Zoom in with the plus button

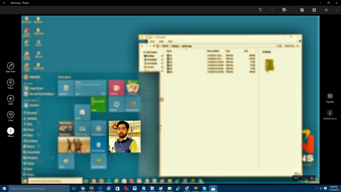[x=312, y=178]
